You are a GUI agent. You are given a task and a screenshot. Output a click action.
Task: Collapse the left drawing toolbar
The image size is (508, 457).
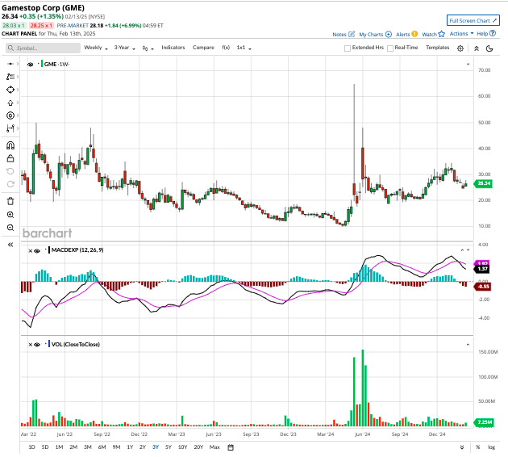(x=10, y=245)
